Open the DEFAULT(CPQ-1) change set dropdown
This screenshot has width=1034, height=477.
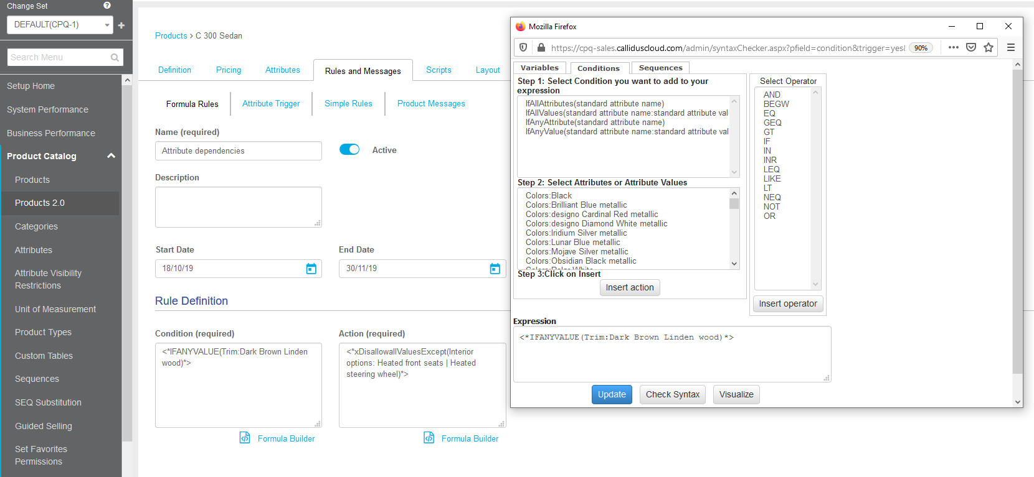(60, 25)
